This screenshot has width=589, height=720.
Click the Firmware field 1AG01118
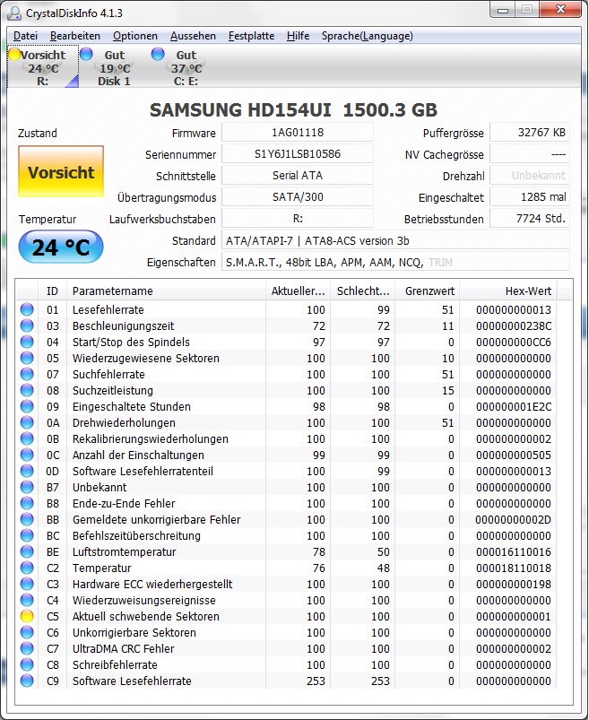[x=298, y=132]
